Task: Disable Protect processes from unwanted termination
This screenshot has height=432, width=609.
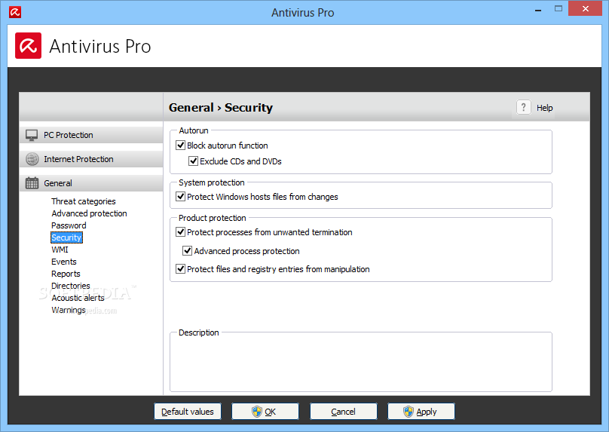Action: [x=180, y=232]
